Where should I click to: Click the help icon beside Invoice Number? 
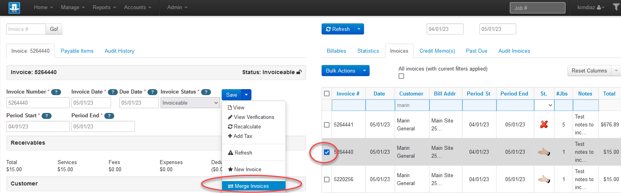(56, 92)
